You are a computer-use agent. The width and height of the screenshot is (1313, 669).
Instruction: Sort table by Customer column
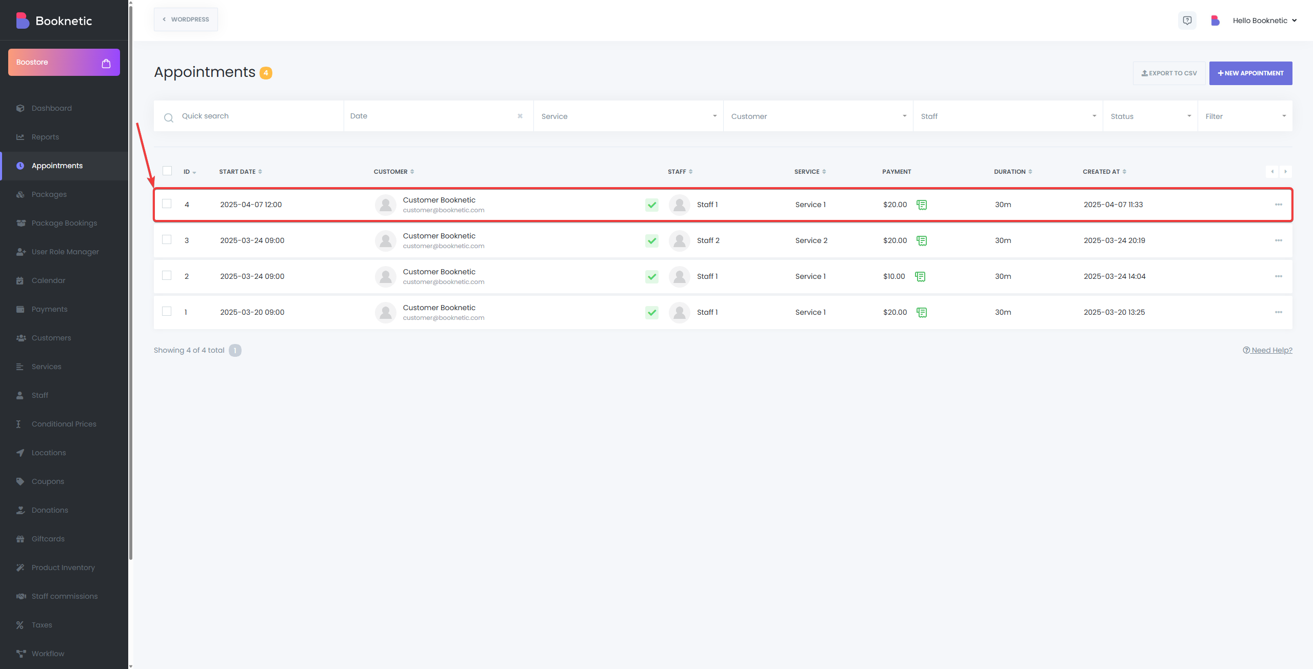tap(394, 172)
